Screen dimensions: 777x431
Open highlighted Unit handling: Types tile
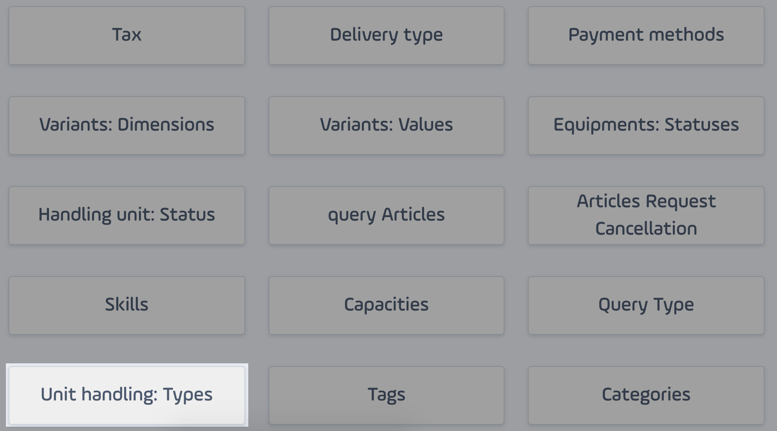click(x=127, y=395)
